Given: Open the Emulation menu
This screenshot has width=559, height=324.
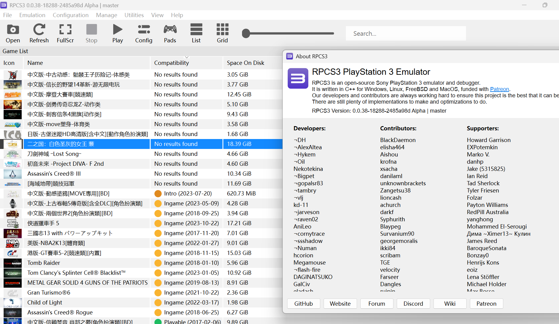Looking at the screenshot, I should coord(32,15).
